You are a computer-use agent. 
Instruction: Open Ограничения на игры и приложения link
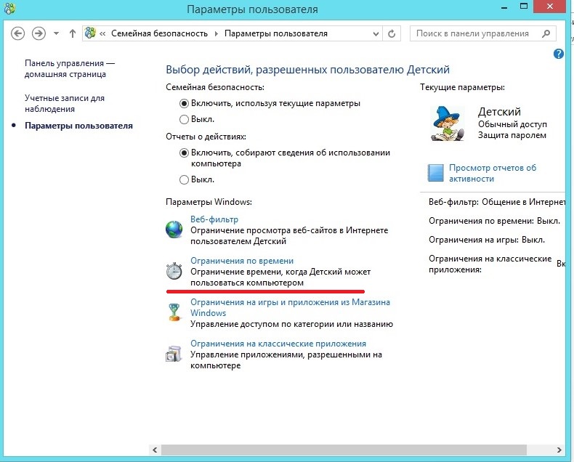[x=290, y=307]
